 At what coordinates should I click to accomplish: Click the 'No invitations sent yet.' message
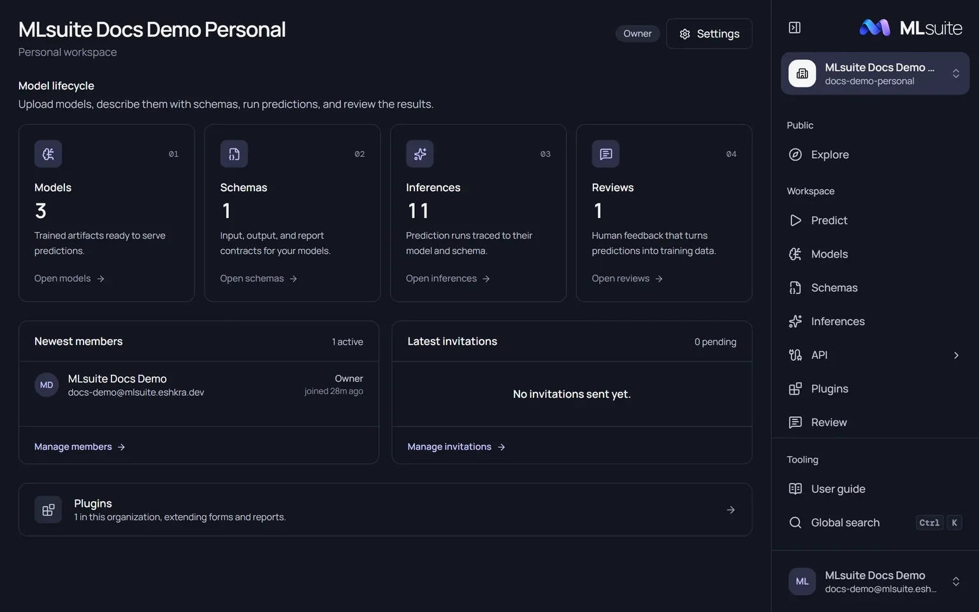pyautogui.click(x=572, y=395)
